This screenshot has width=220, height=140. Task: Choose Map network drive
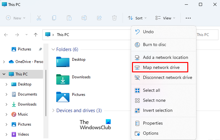[x=163, y=67]
